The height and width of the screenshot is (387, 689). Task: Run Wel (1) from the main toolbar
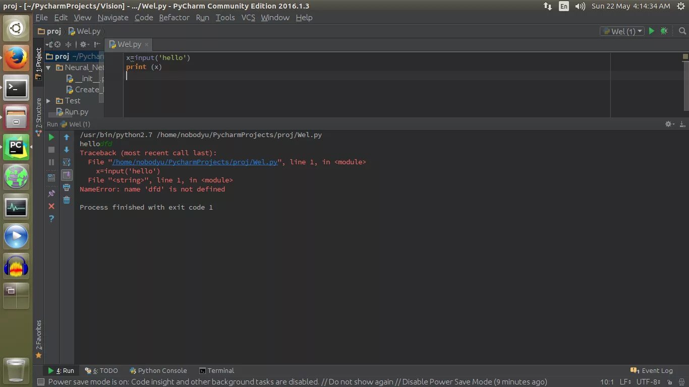point(652,31)
